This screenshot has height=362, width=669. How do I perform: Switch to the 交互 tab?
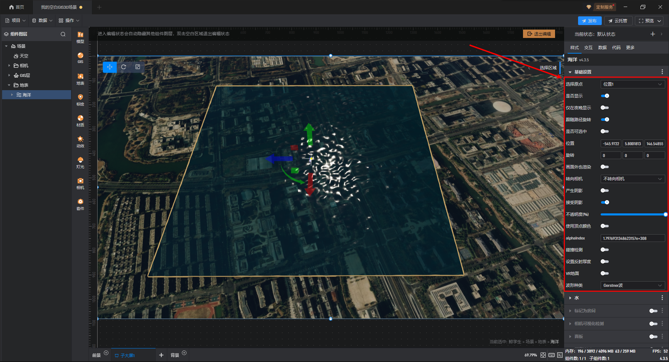588,48
